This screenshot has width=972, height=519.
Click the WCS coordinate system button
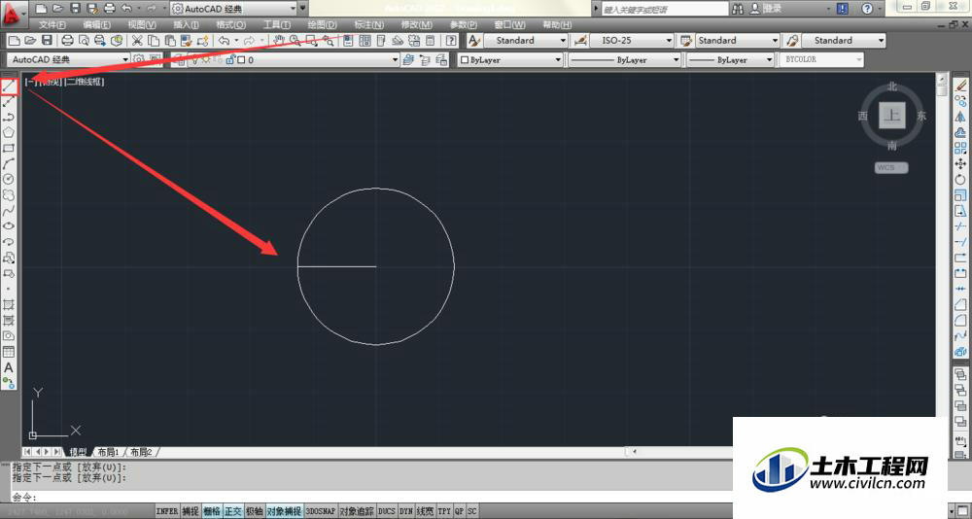(x=891, y=167)
